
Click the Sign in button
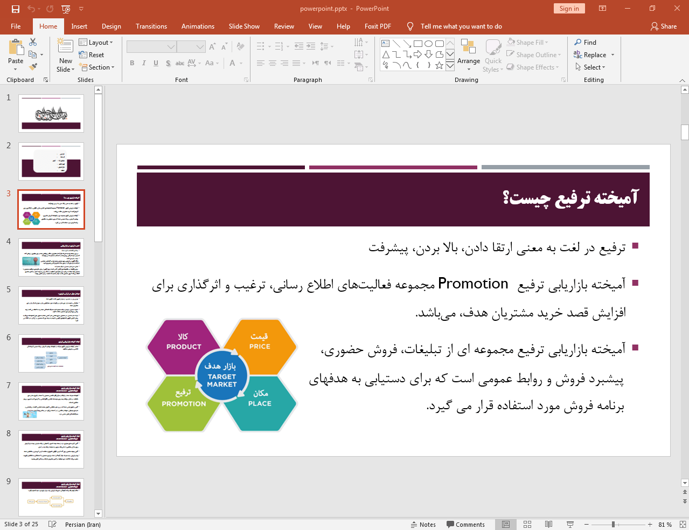569,9
